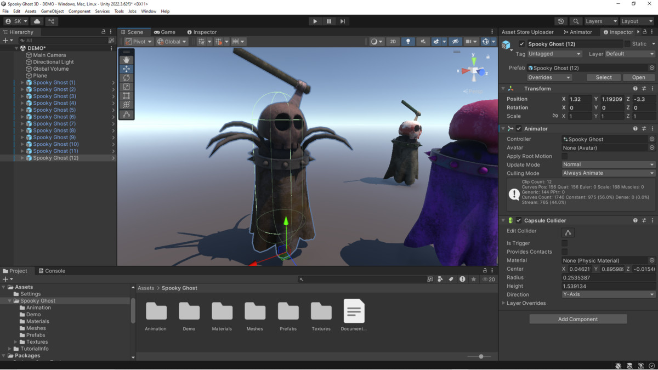This screenshot has height=370, width=658.
Task: Click the favorites star icon in Project
Action: [x=474, y=279]
